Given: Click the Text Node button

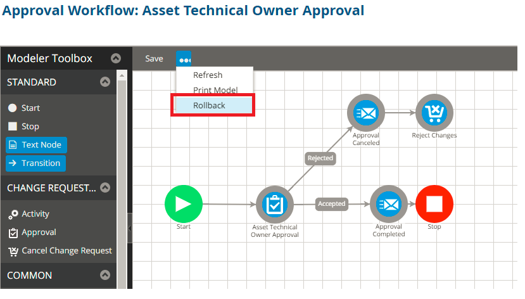Looking at the screenshot, I should coord(36,145).
